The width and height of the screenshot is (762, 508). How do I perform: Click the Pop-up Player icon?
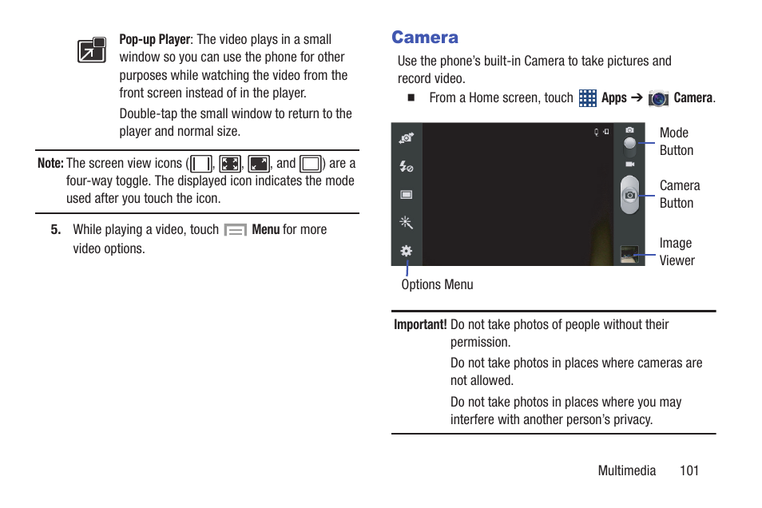click(x=92, y=50)
